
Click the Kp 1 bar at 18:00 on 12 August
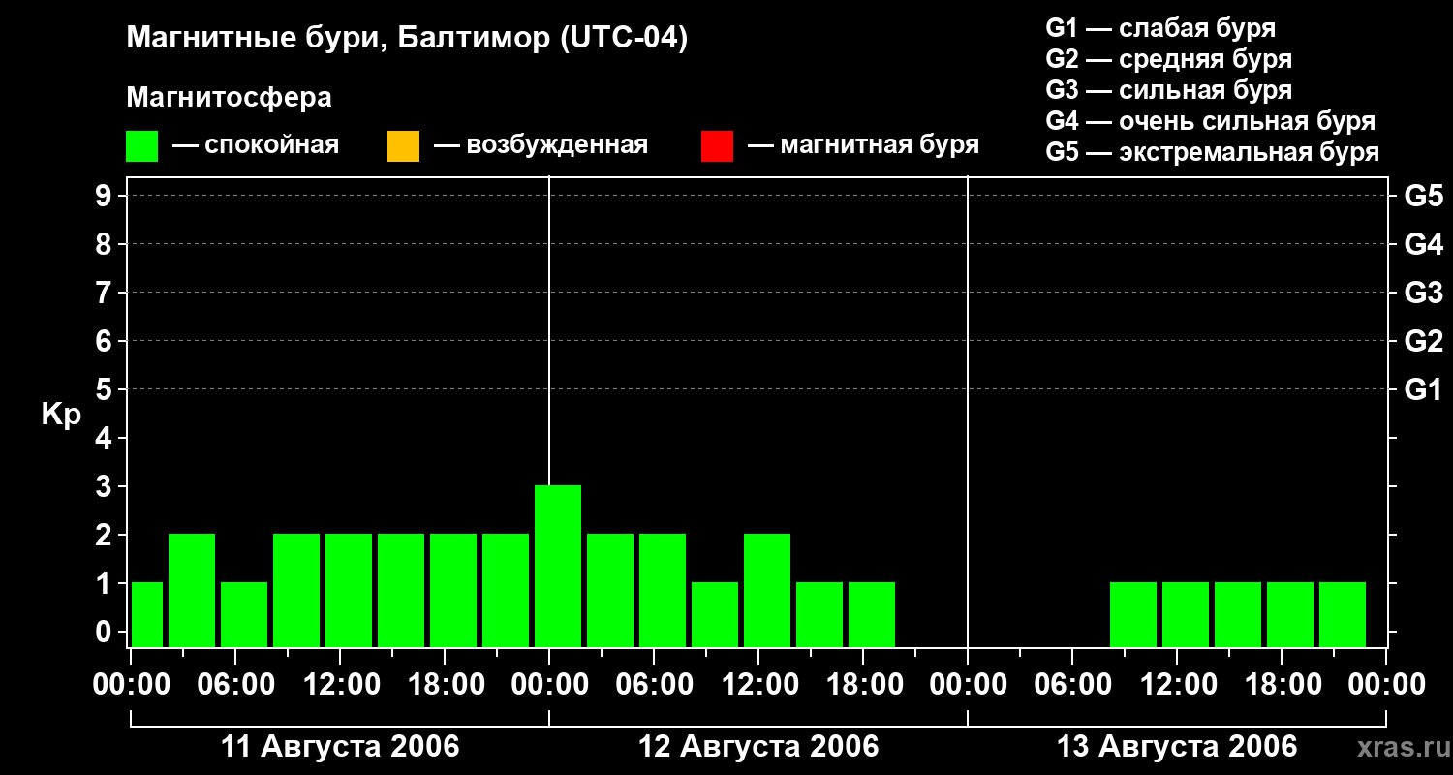[872, 614]
